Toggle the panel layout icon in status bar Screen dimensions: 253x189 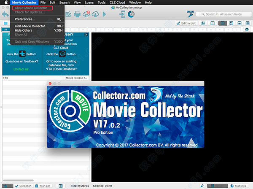point(61,186)
